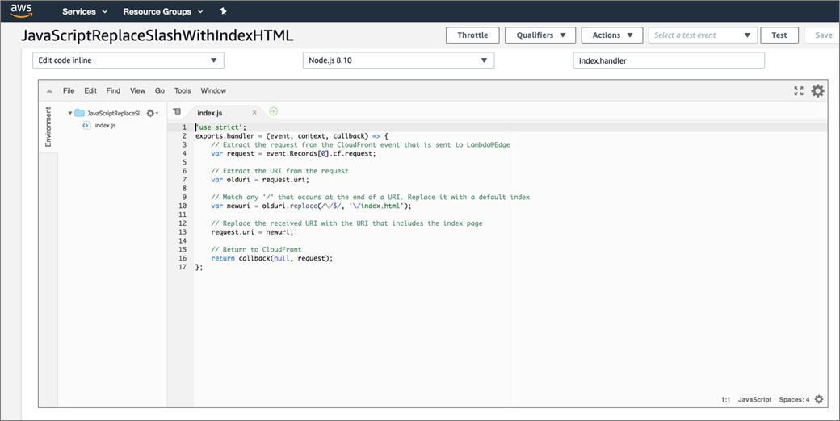Viewport: 840px width, 421px height.
Task: Click the Spaces: 4 indentation setting
Action: [x=794, y=399]
